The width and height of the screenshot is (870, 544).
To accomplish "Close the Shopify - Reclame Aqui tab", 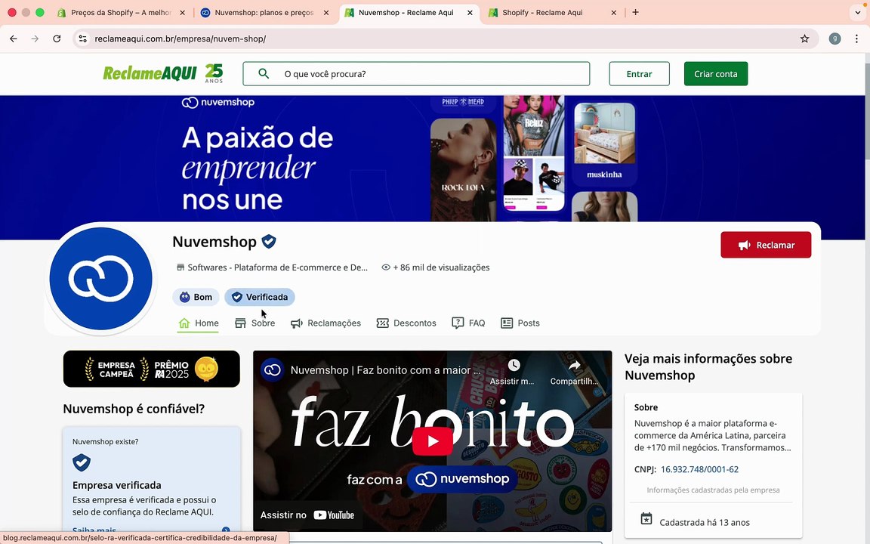I will 614,12.
